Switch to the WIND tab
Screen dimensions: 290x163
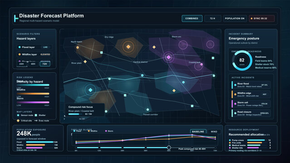(214, 131)
